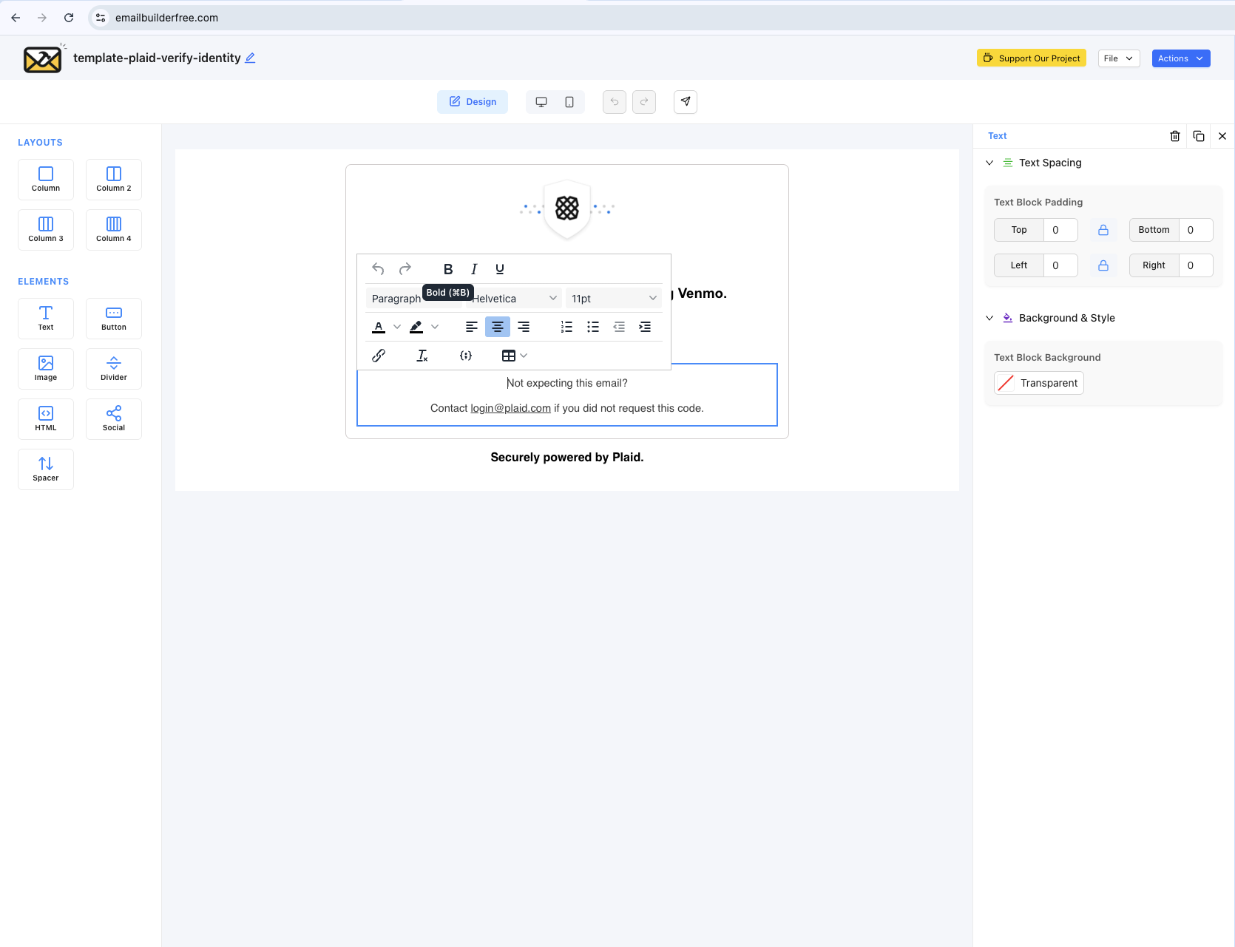Switch to mobile preview mode
The image size is (1235, 947).
pos(569,101)
